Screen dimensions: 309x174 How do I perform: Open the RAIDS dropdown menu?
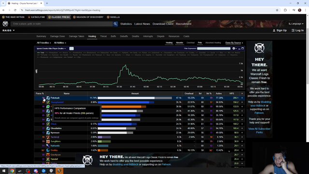[x=9, y=30]
